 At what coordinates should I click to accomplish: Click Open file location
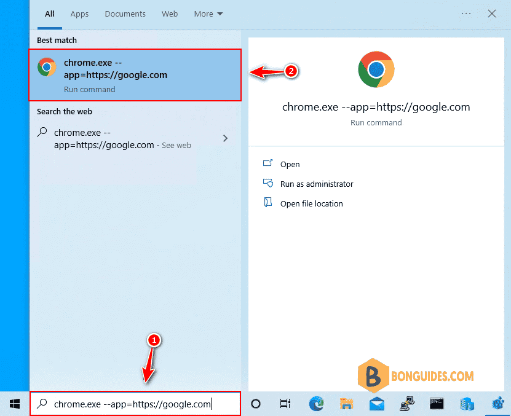tap(311, 203)
